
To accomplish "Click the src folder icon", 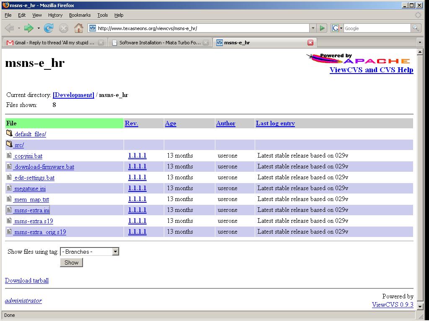I will [x=9, y=145].
